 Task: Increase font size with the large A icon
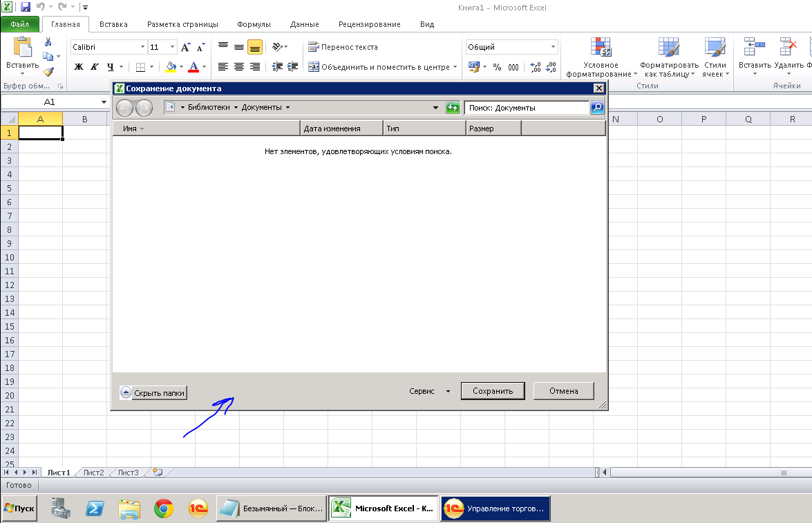pos(185,47)
